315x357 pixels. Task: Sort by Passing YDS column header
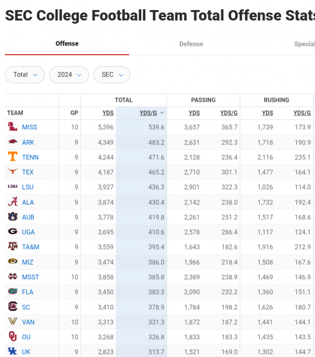(194, 113)
